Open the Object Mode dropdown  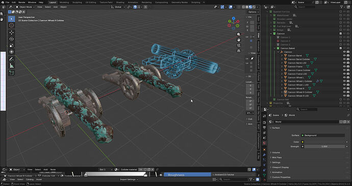(x=26, y=7)
